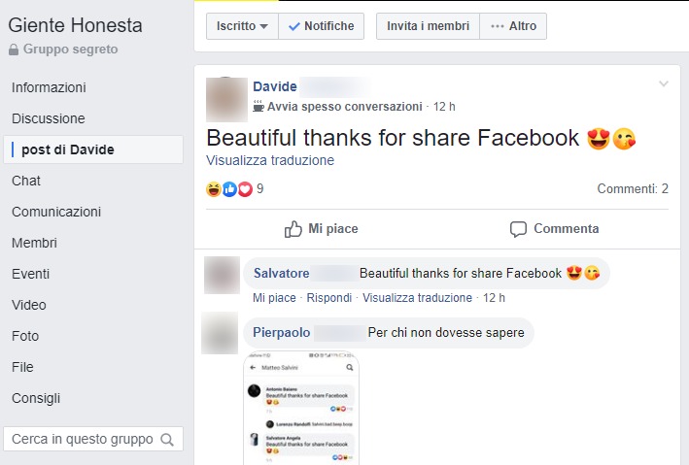Image resolution: width=689 pixels, height=465 pixels.
Task: Go to Eventi in the sidebar
Action: point(30,274)
